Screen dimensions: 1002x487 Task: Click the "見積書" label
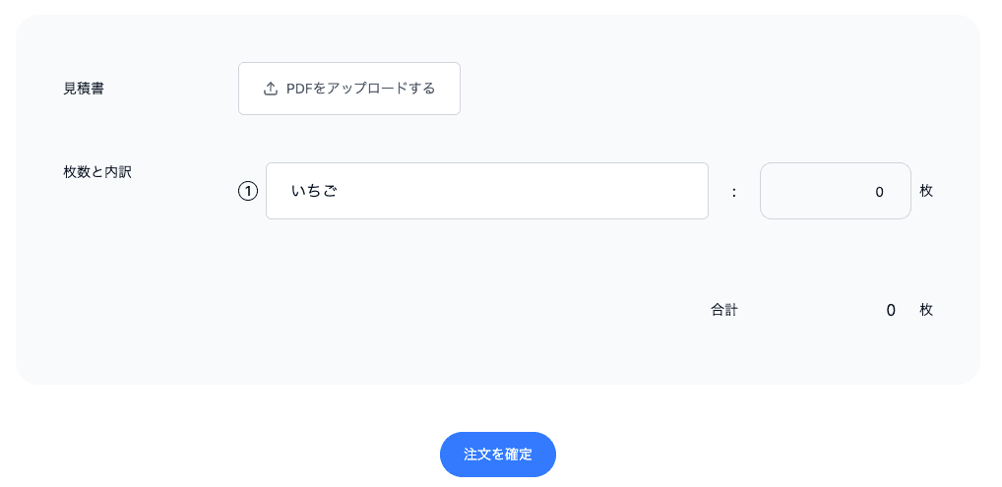pos(84,89)
